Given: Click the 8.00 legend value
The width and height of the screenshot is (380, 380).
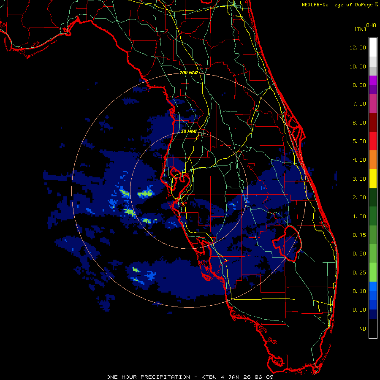Looking at the screenshot, I should coord(359,85).
